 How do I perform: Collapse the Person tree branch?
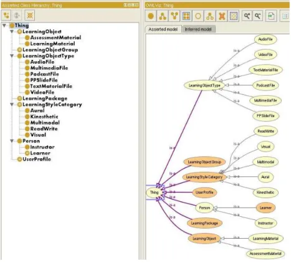(x=12, y=141)
